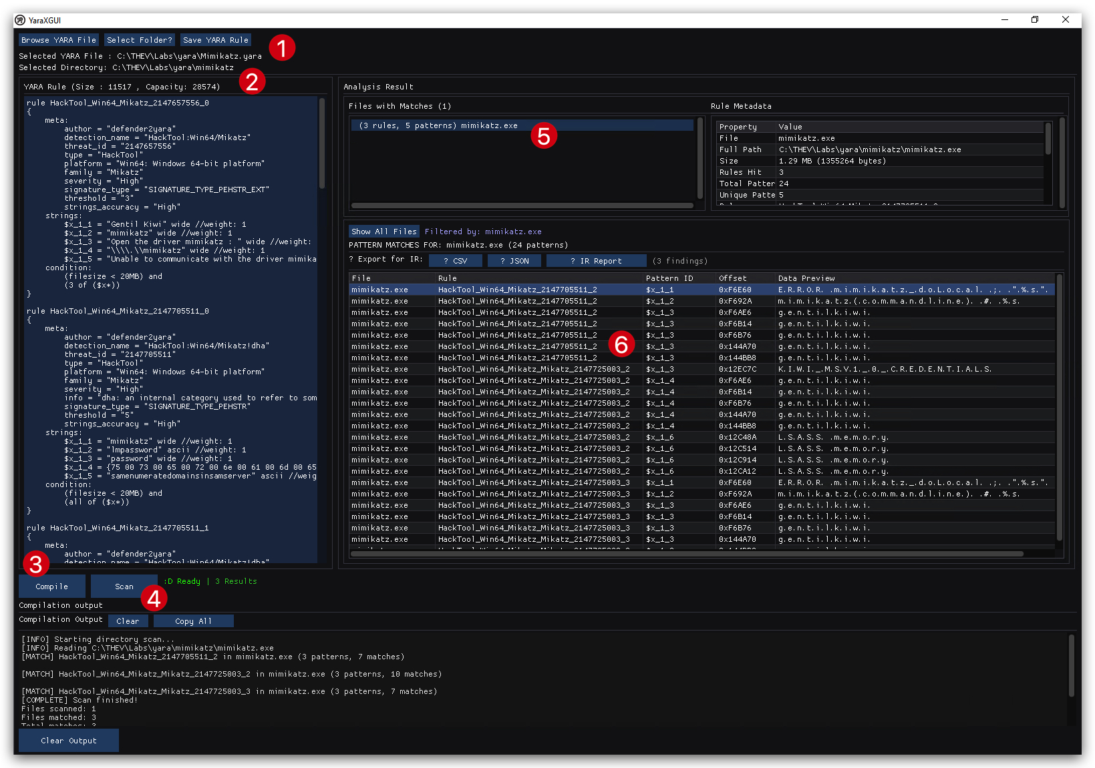Click the Offset column header
1095x768 pixels.
tap(746, 278)
